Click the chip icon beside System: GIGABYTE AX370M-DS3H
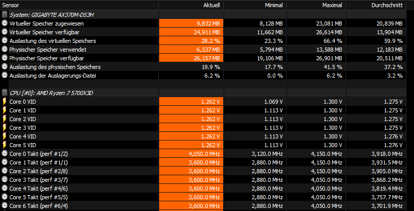The image size is (414, 211). click(5, 15)
